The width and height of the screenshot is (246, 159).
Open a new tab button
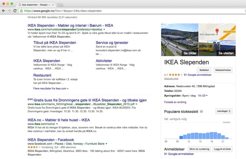click(60, 4)
